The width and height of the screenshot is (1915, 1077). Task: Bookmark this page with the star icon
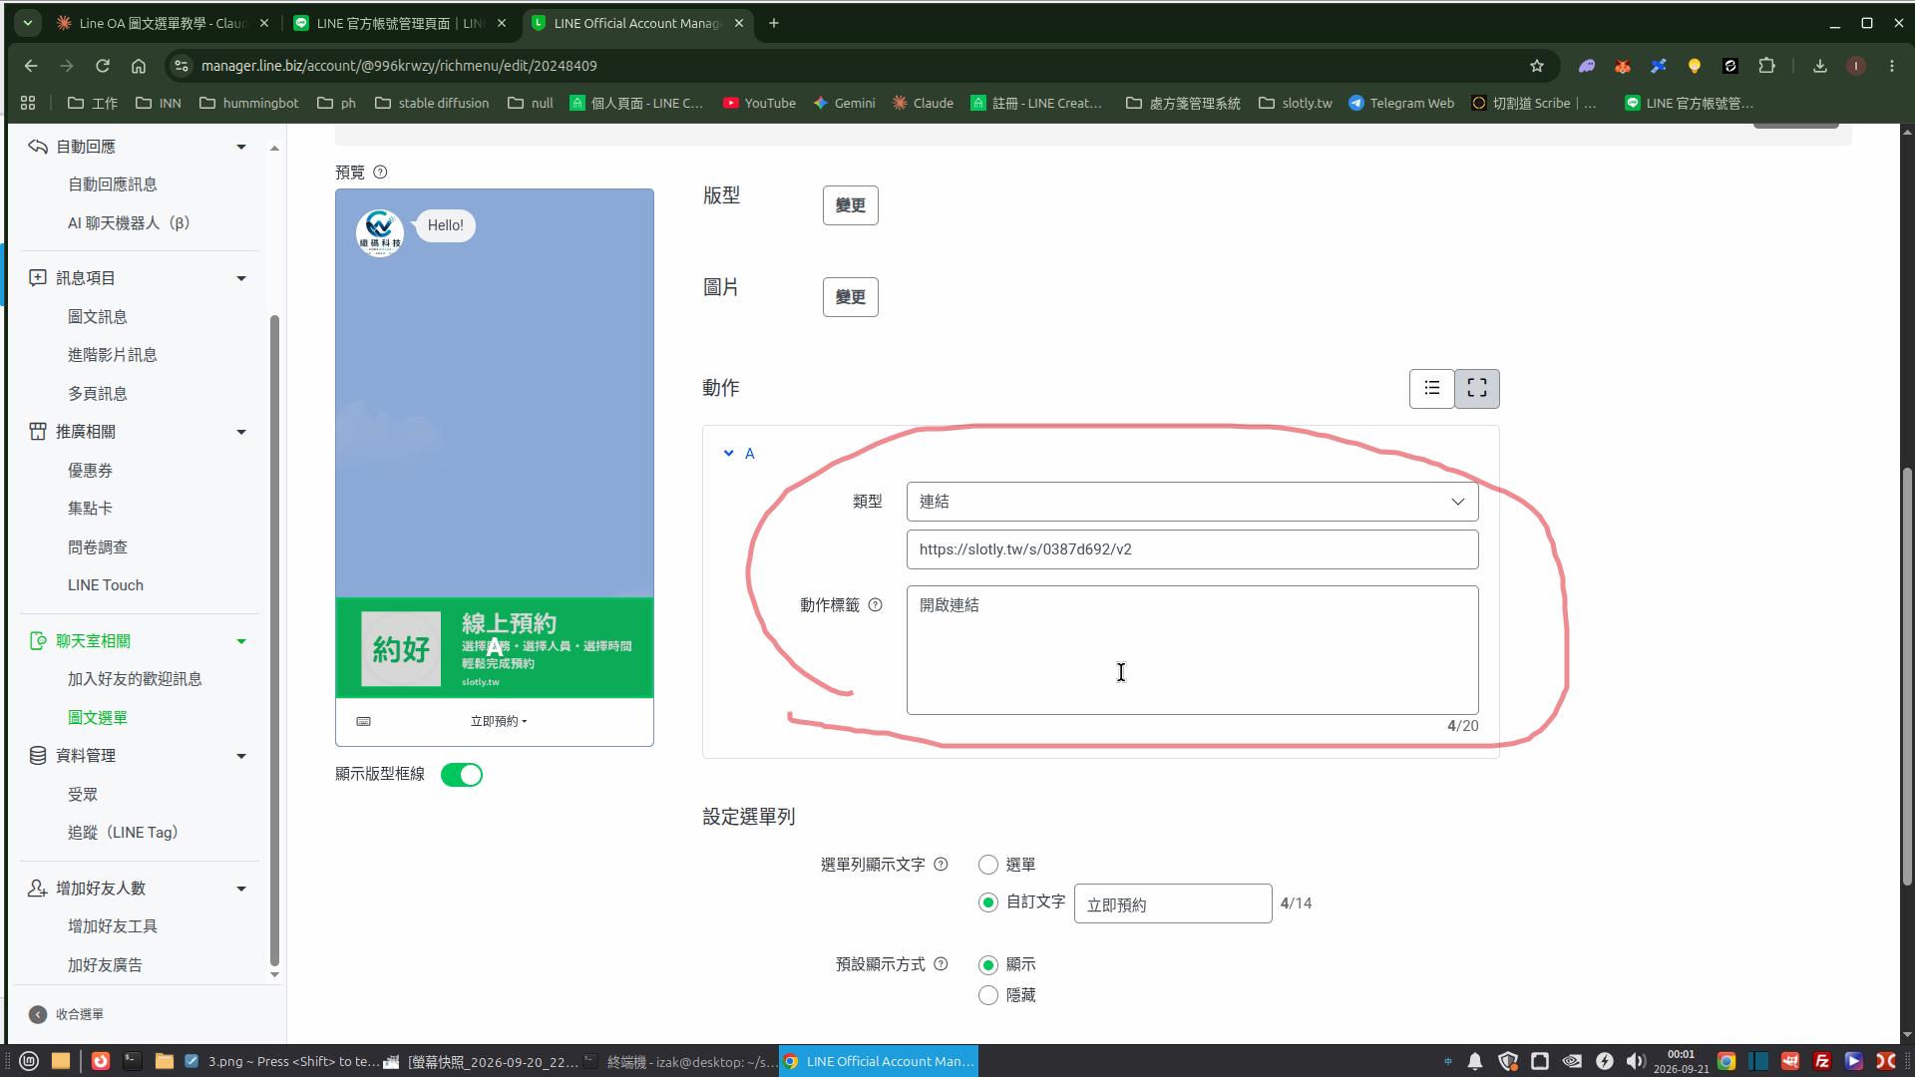[x=1537, y=66]
